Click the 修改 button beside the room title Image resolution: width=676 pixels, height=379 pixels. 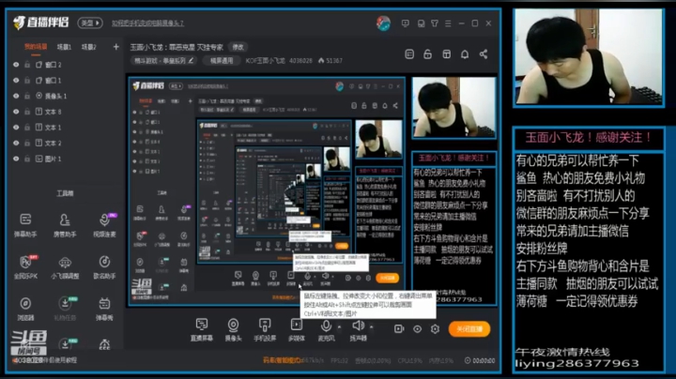[238, 47]
